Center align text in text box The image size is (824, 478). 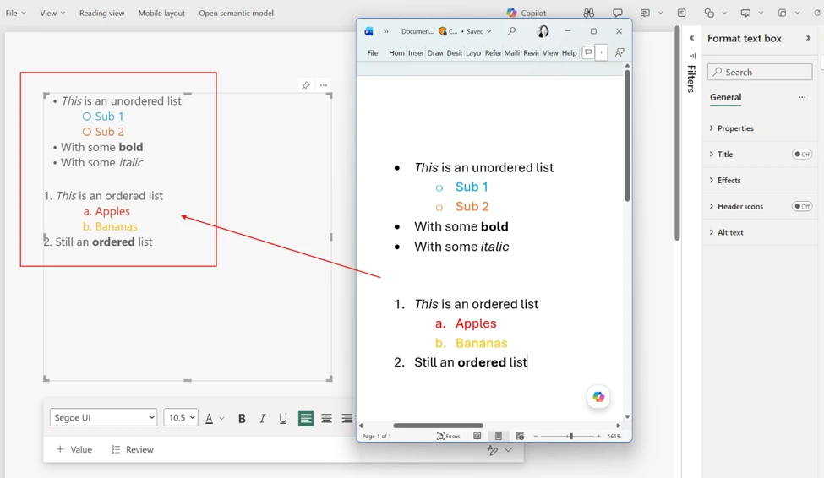point(326,418)
